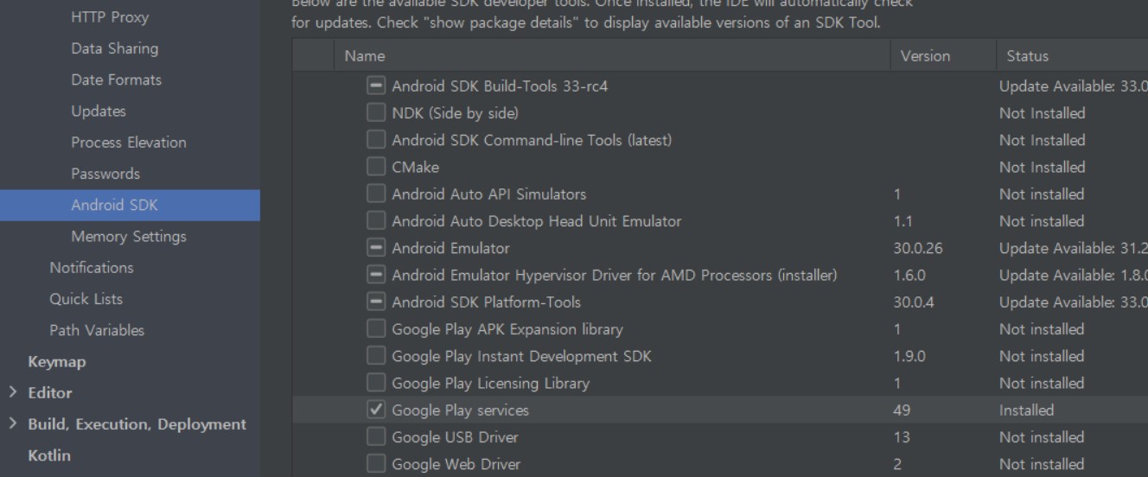1148x477 pixels.
Task: Sort by the Name column header
Action: pos(612,56)
